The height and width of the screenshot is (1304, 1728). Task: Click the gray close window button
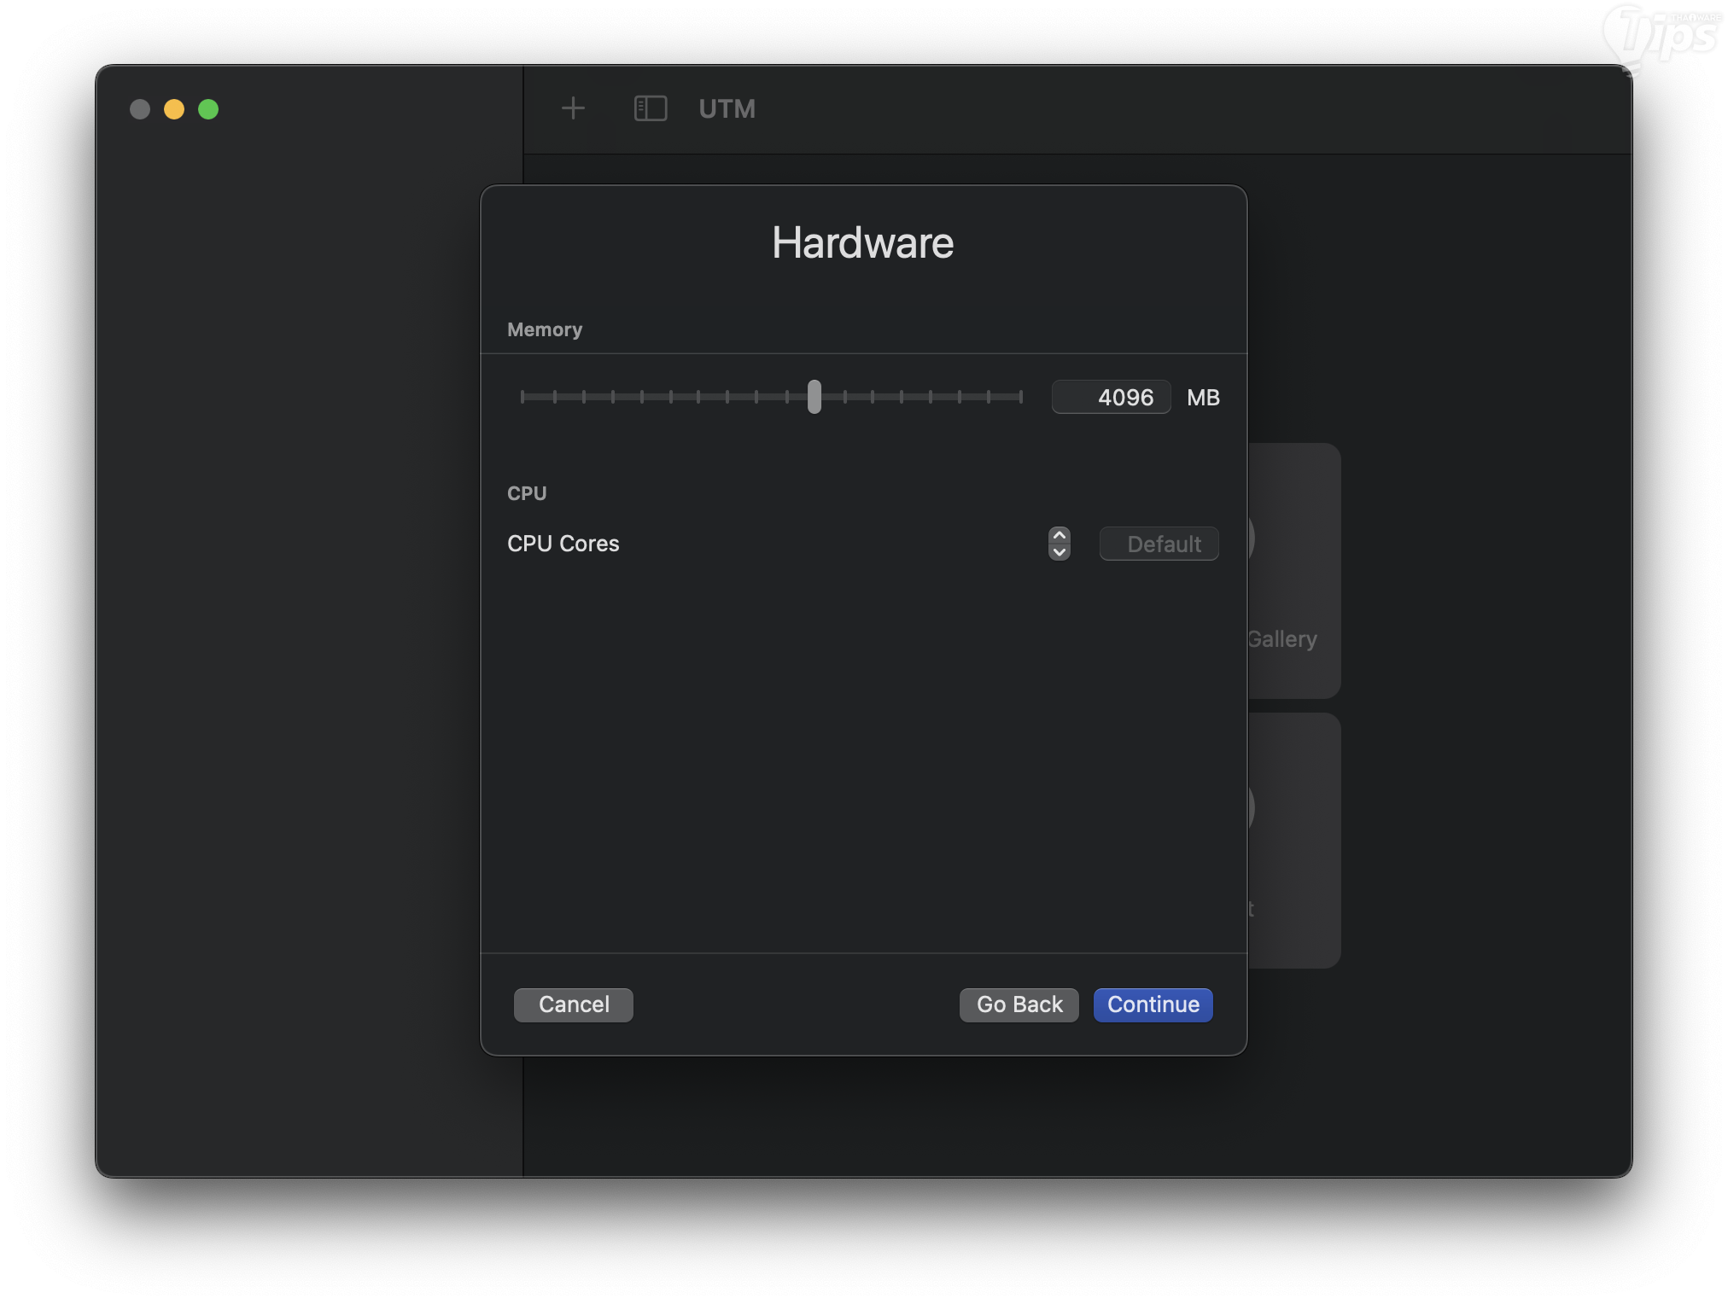[x=140, y=109]
